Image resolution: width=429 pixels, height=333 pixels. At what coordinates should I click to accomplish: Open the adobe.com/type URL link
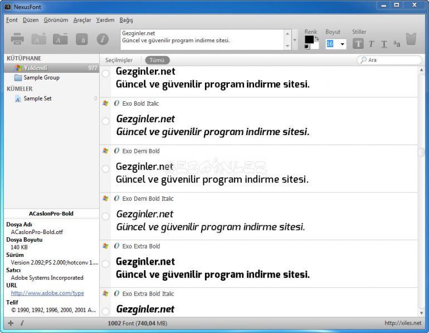pyautogui.click(x=47, y=293)
